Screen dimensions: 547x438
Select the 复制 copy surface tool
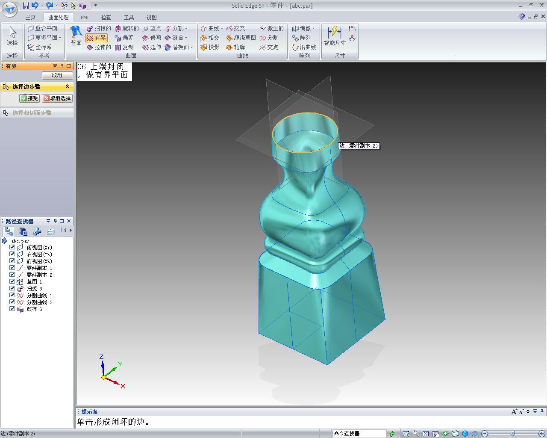click(124, 47)
